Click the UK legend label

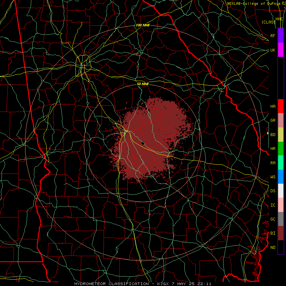[x=273, y=50]
